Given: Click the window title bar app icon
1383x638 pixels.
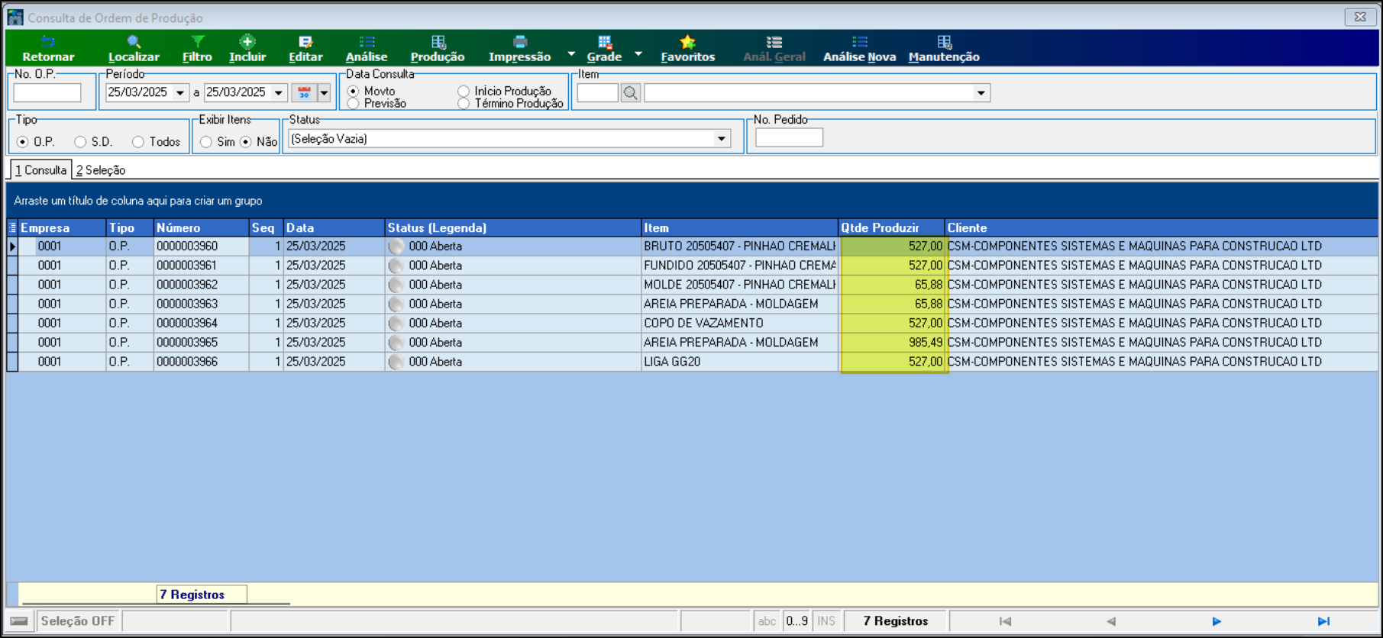Looking at the screenshot, I should point(15,17).
